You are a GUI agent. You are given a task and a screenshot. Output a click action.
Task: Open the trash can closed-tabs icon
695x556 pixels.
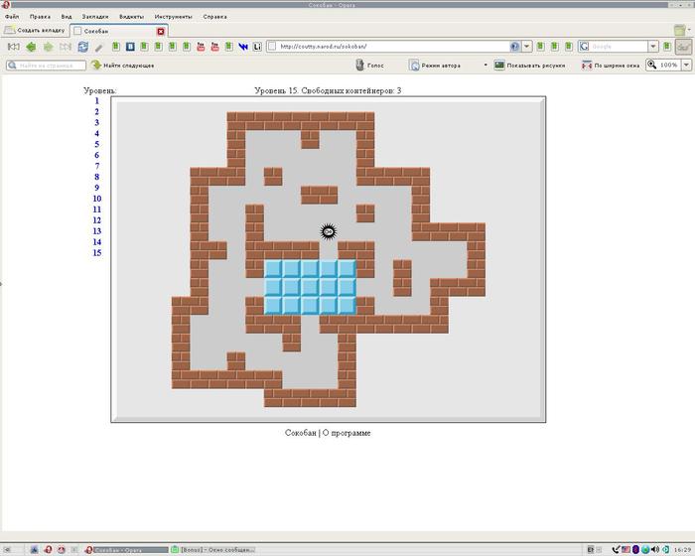(679, 30)
